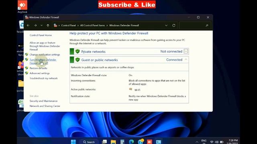The height and width of the screenshot is (144, 257).
Task: Click the Wi-Fi icon in the system tray
Action: (x=212, y=142)
